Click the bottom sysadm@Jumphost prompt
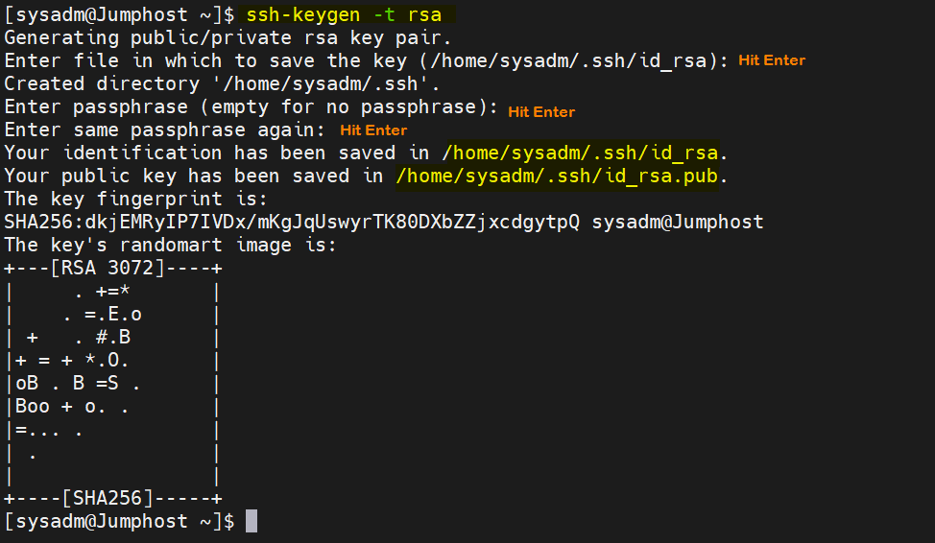The width and height of the screenshot is (935, 543). click(x=119, y=522)
